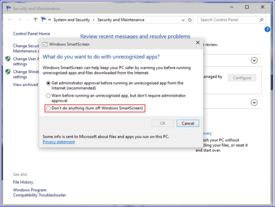The width and height of the screenshot is (275, 207).
Task: Select 'Get administrator approval' radio option
Action: 48,83
